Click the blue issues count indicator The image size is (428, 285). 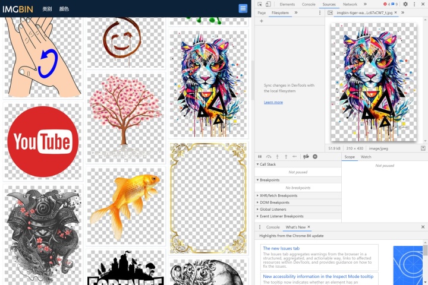[x=395, y=4]
